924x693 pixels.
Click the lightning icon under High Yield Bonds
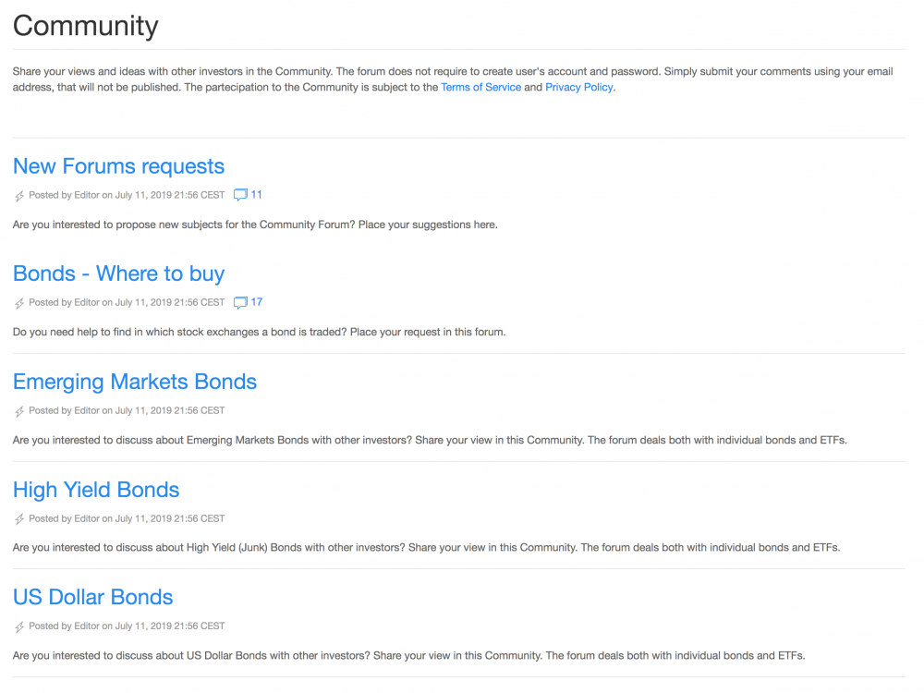click(19, 519)
